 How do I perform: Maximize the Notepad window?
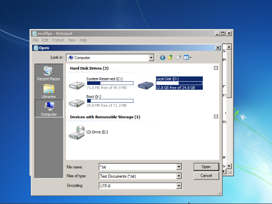[x=223, y=33]
